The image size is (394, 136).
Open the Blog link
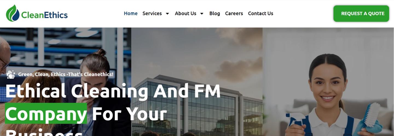tap(215, 13)
